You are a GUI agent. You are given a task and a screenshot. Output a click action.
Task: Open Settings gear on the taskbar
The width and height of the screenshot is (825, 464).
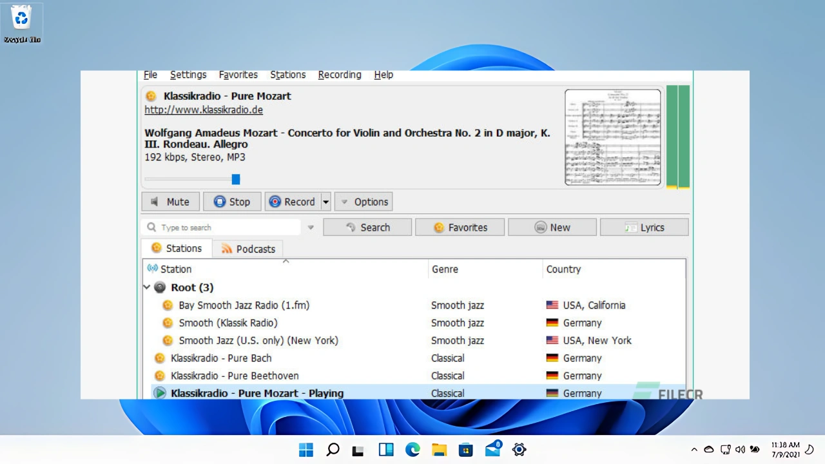pos(519,450)
